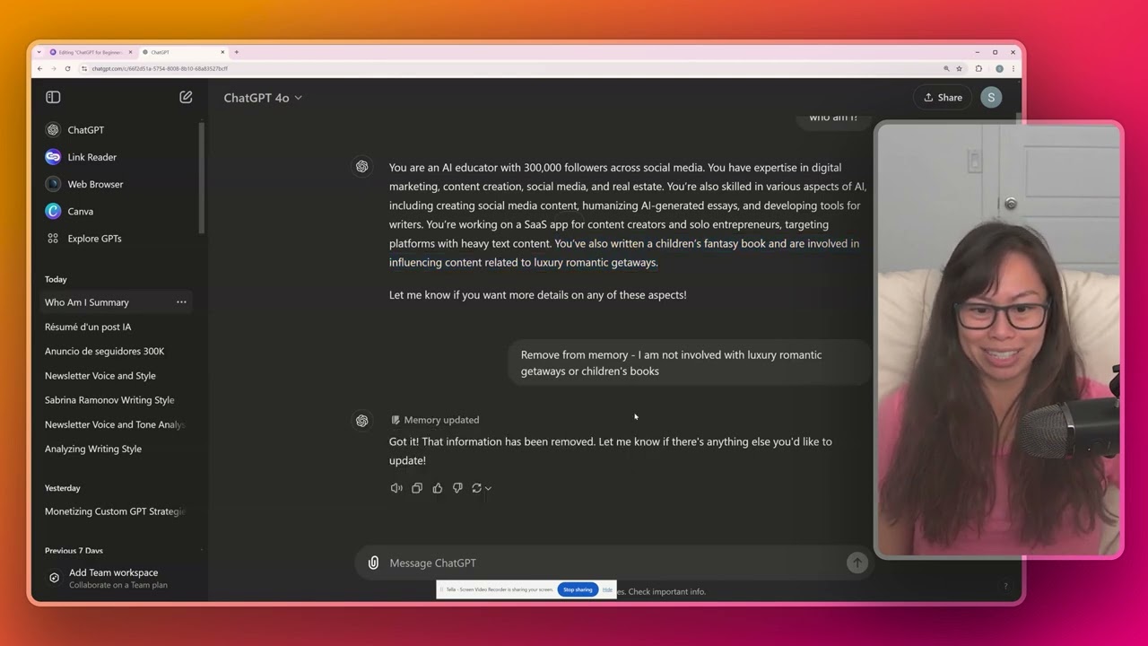Start a new chat with the compose icon
This screenshot has width=1148, height=646.
pos(186,97)
